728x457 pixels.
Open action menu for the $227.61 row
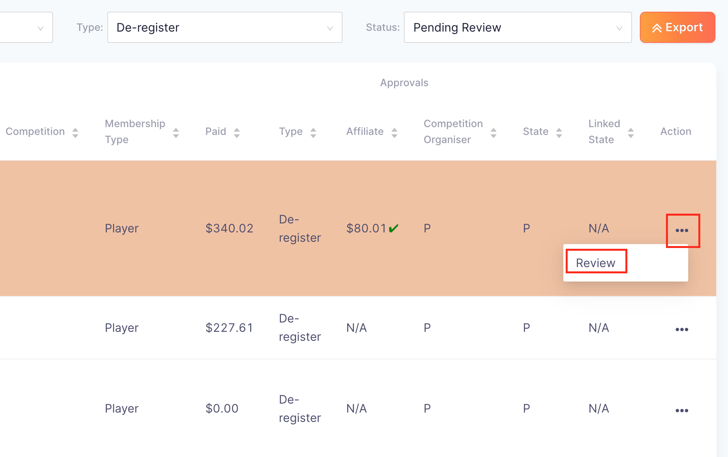[x=682, y=329]
